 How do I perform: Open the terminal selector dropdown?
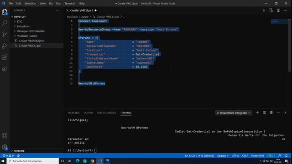233,113
